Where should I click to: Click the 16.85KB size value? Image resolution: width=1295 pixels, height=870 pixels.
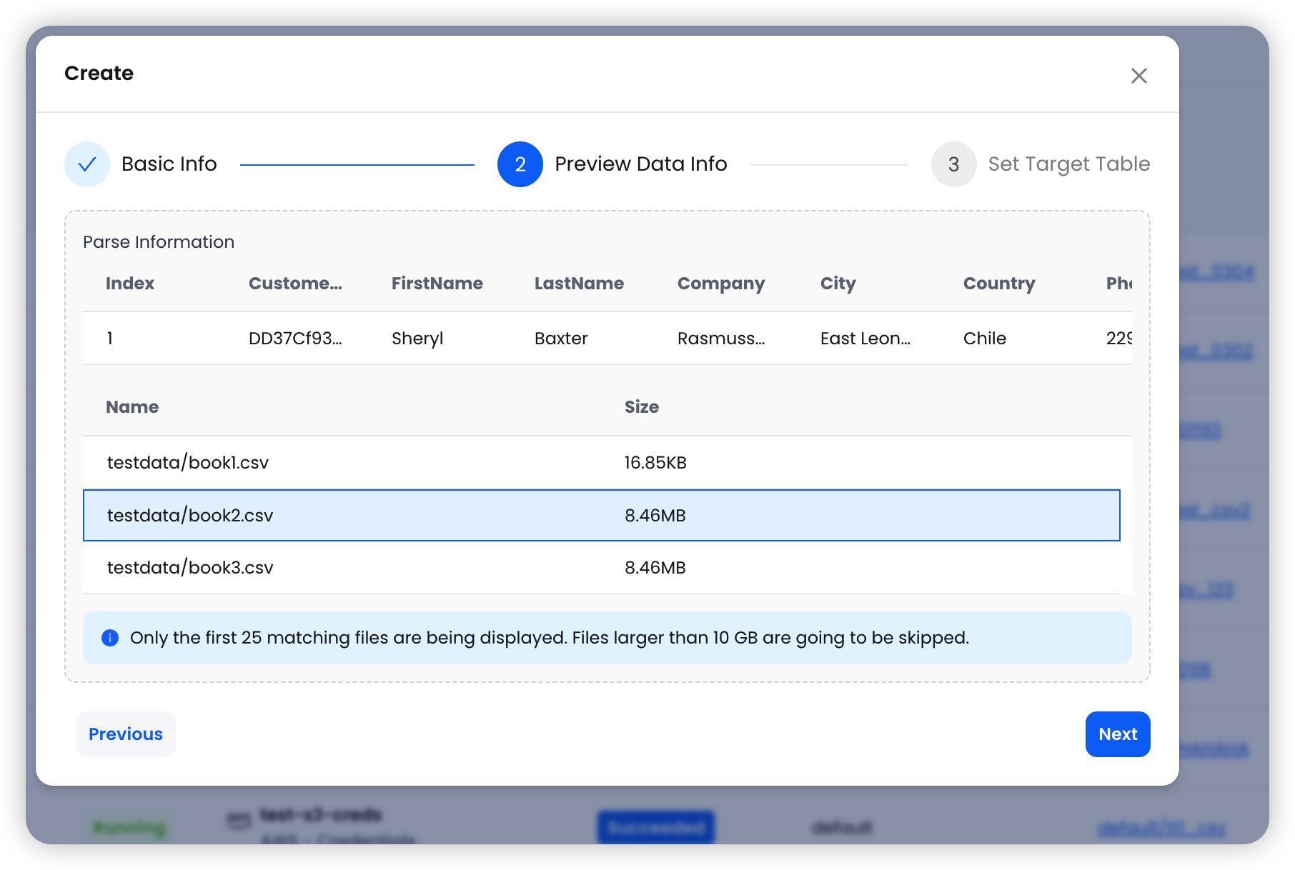click(x=655, y=463)
